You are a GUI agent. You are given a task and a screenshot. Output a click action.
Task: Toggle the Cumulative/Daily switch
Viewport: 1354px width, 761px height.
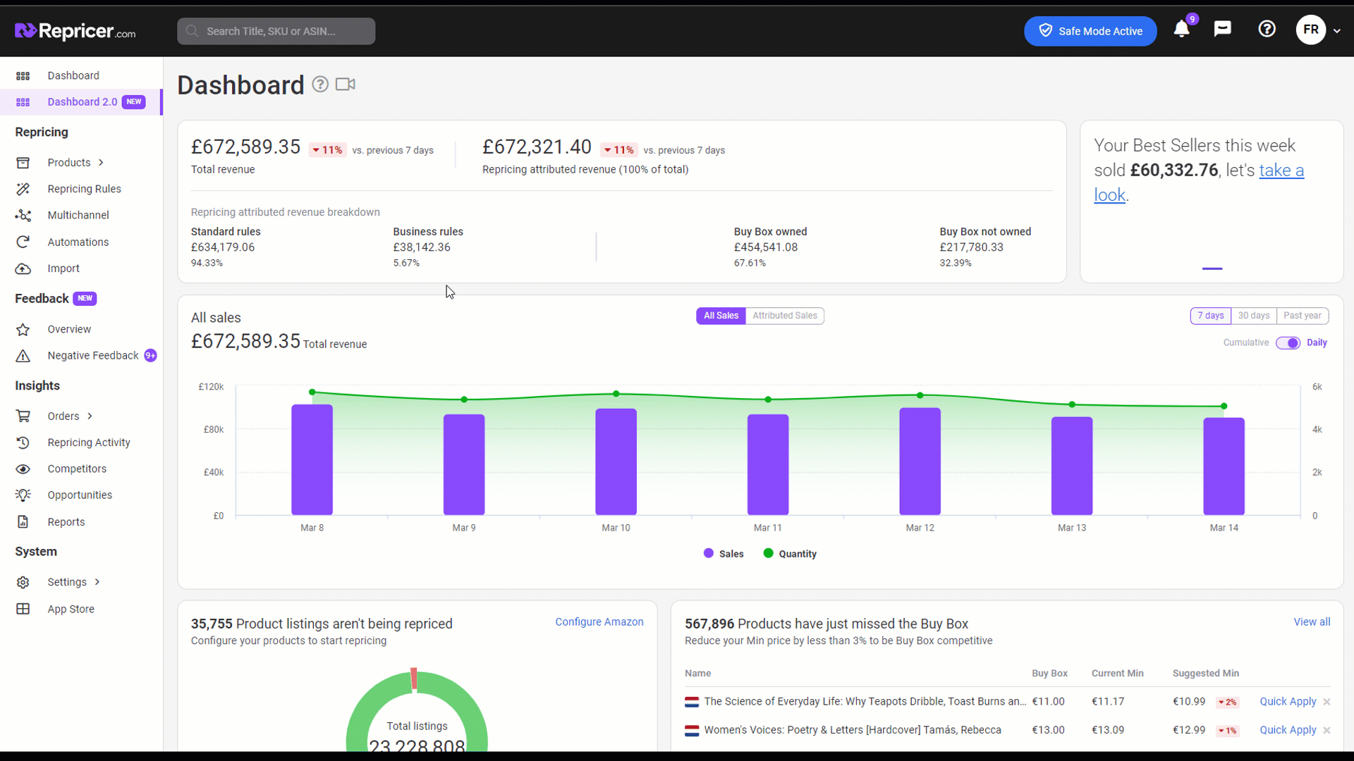tap(1288, 343)
